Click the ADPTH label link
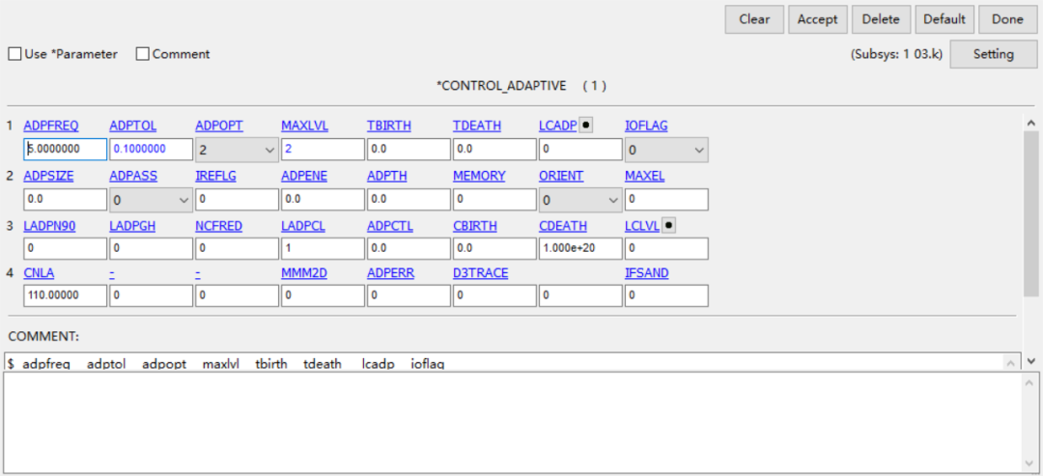Viewport: 1043px width, 476px height. (387, 176)
